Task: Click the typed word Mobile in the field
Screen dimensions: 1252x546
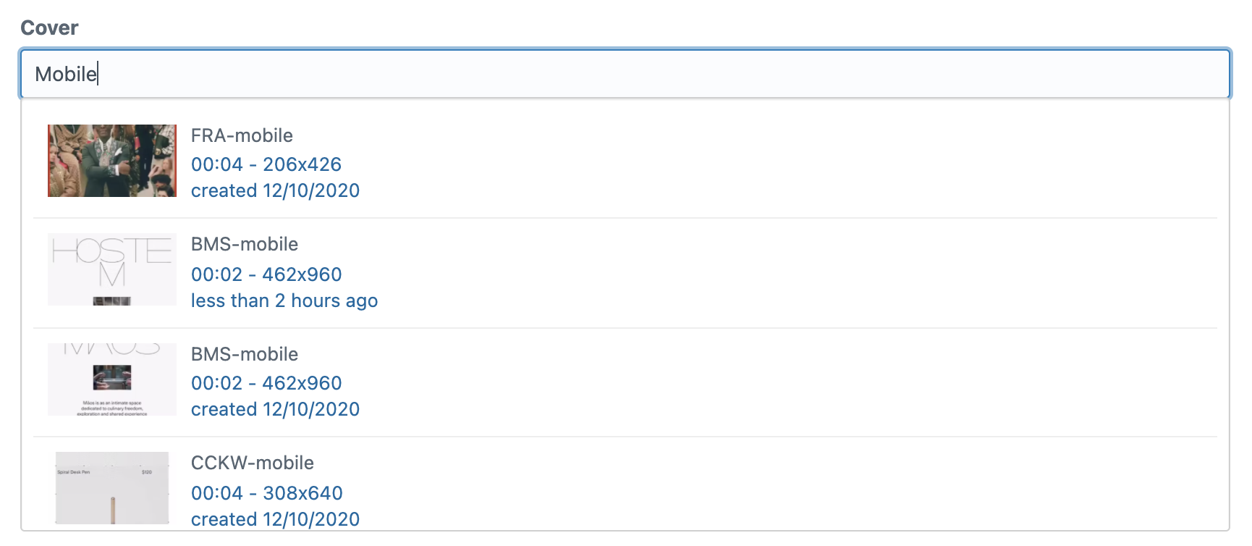Action: [66, 74]
